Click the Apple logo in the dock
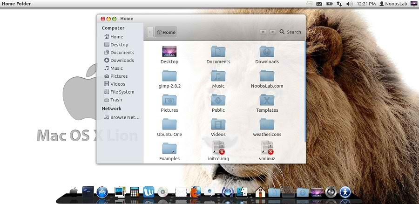419x204 pixels. pyautogui.click(x=74, y=191)
